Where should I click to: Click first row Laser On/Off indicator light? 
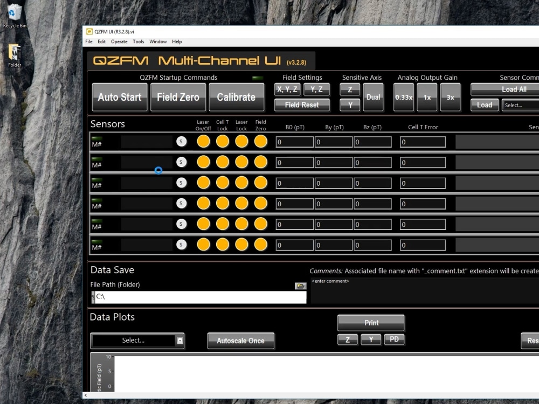[203, 141]
